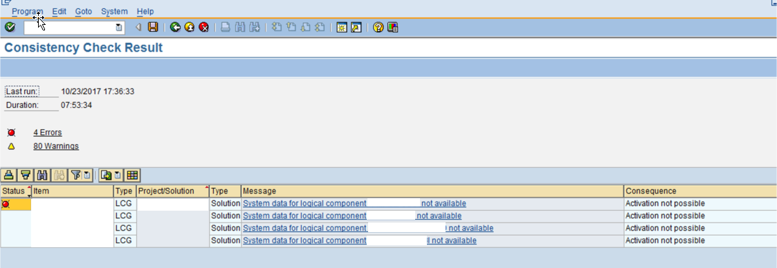The height and width of the screenshot is (268, 777).
Task: Sort ascending using the grid toolbar icon
Action: (x=10, y=175)
